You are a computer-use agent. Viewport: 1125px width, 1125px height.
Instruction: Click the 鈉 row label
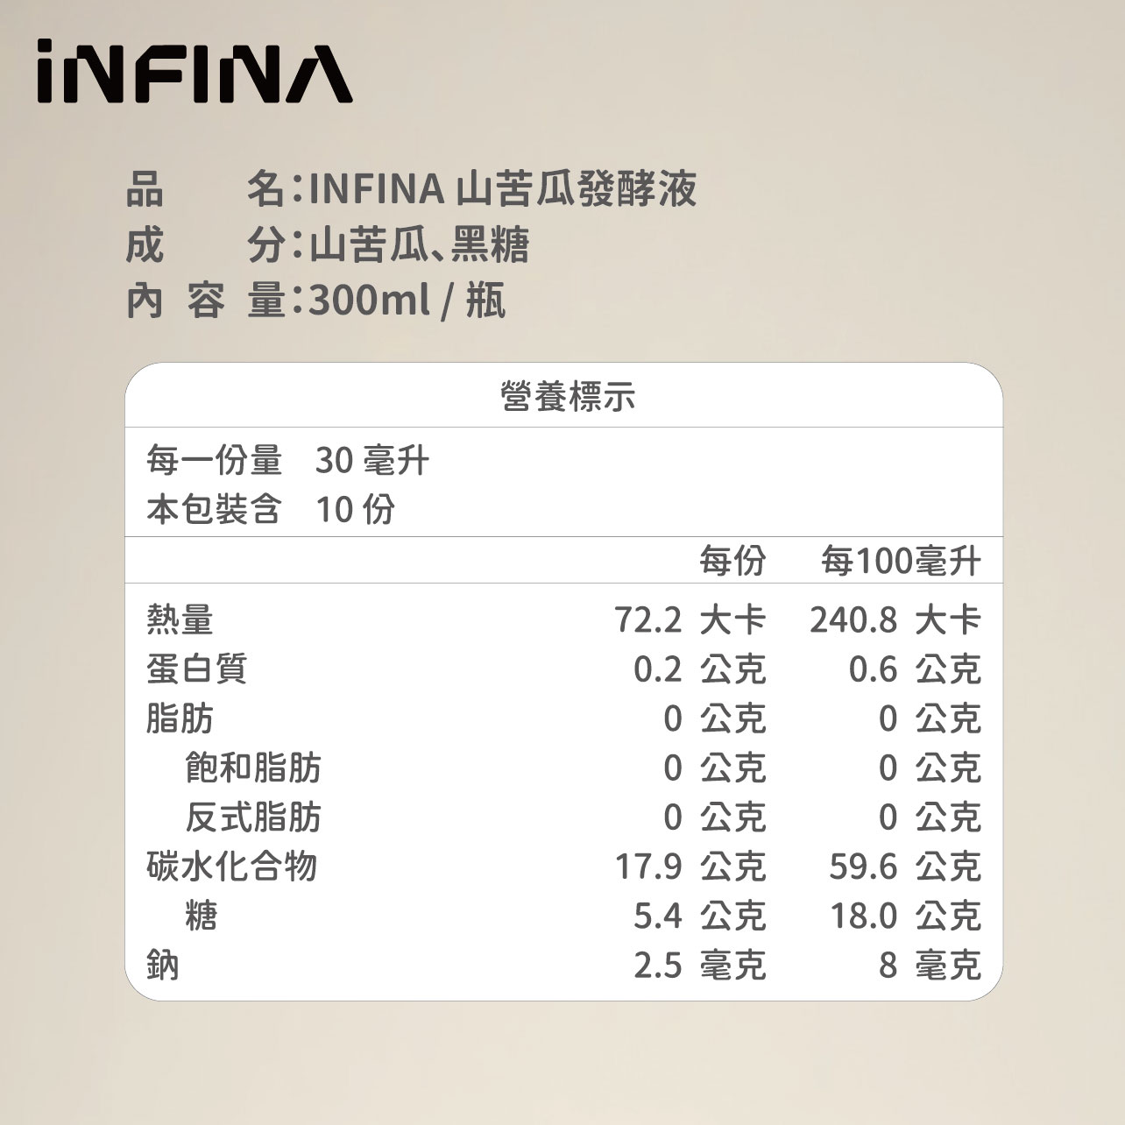(x=163, y=965)
